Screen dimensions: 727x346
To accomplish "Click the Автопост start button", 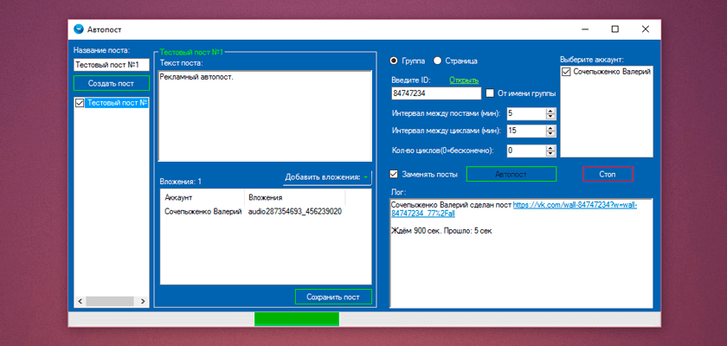I will [x=511, y=174].
